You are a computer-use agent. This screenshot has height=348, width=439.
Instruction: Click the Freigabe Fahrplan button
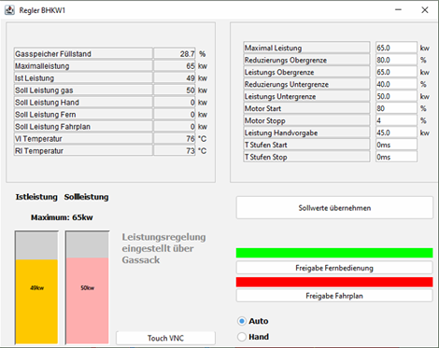(334, 296)
